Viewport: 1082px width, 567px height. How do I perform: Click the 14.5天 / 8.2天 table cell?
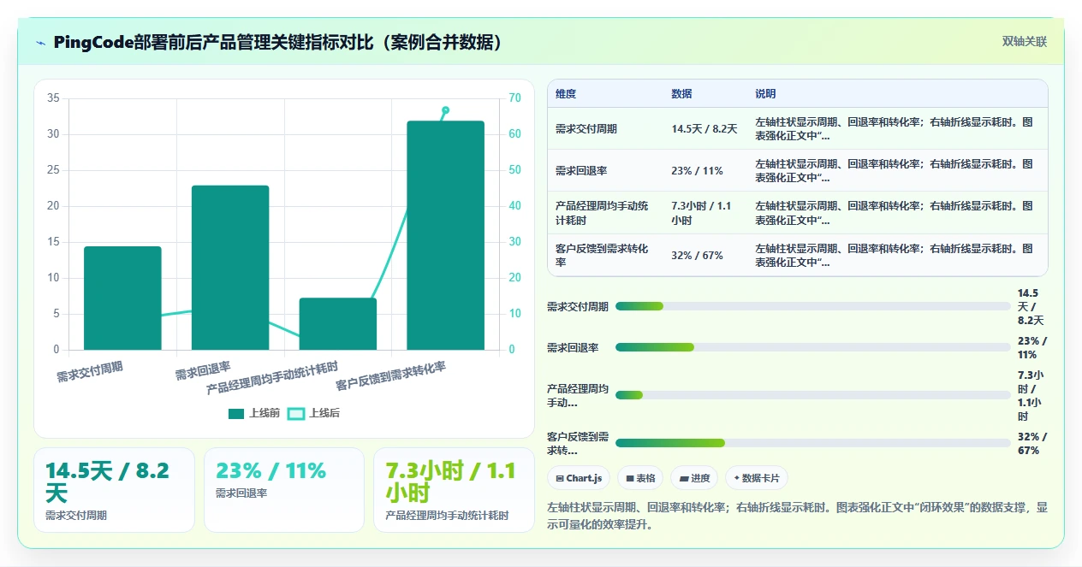pyautogui.click(x=704, y=129)
